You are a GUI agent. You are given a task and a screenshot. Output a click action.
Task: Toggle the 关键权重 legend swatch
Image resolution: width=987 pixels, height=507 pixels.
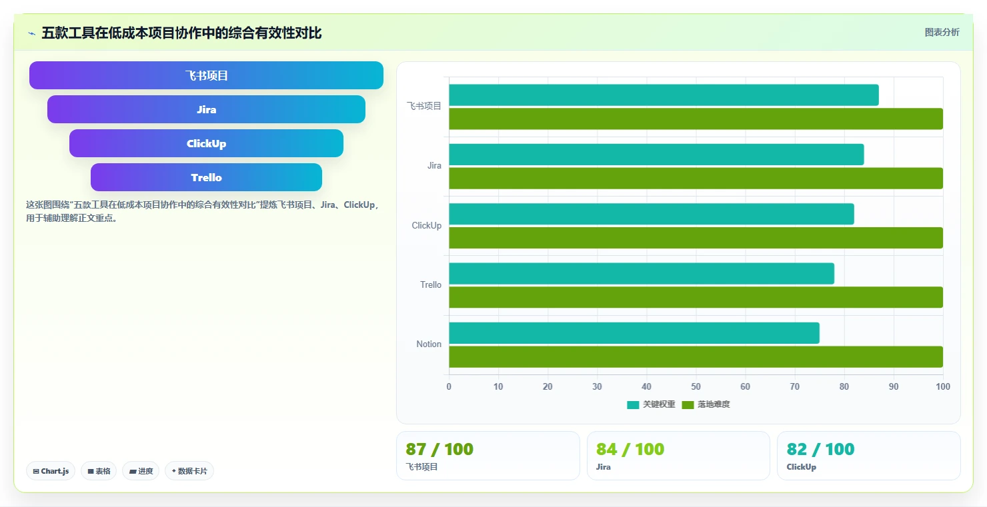[x=633, y=404]
